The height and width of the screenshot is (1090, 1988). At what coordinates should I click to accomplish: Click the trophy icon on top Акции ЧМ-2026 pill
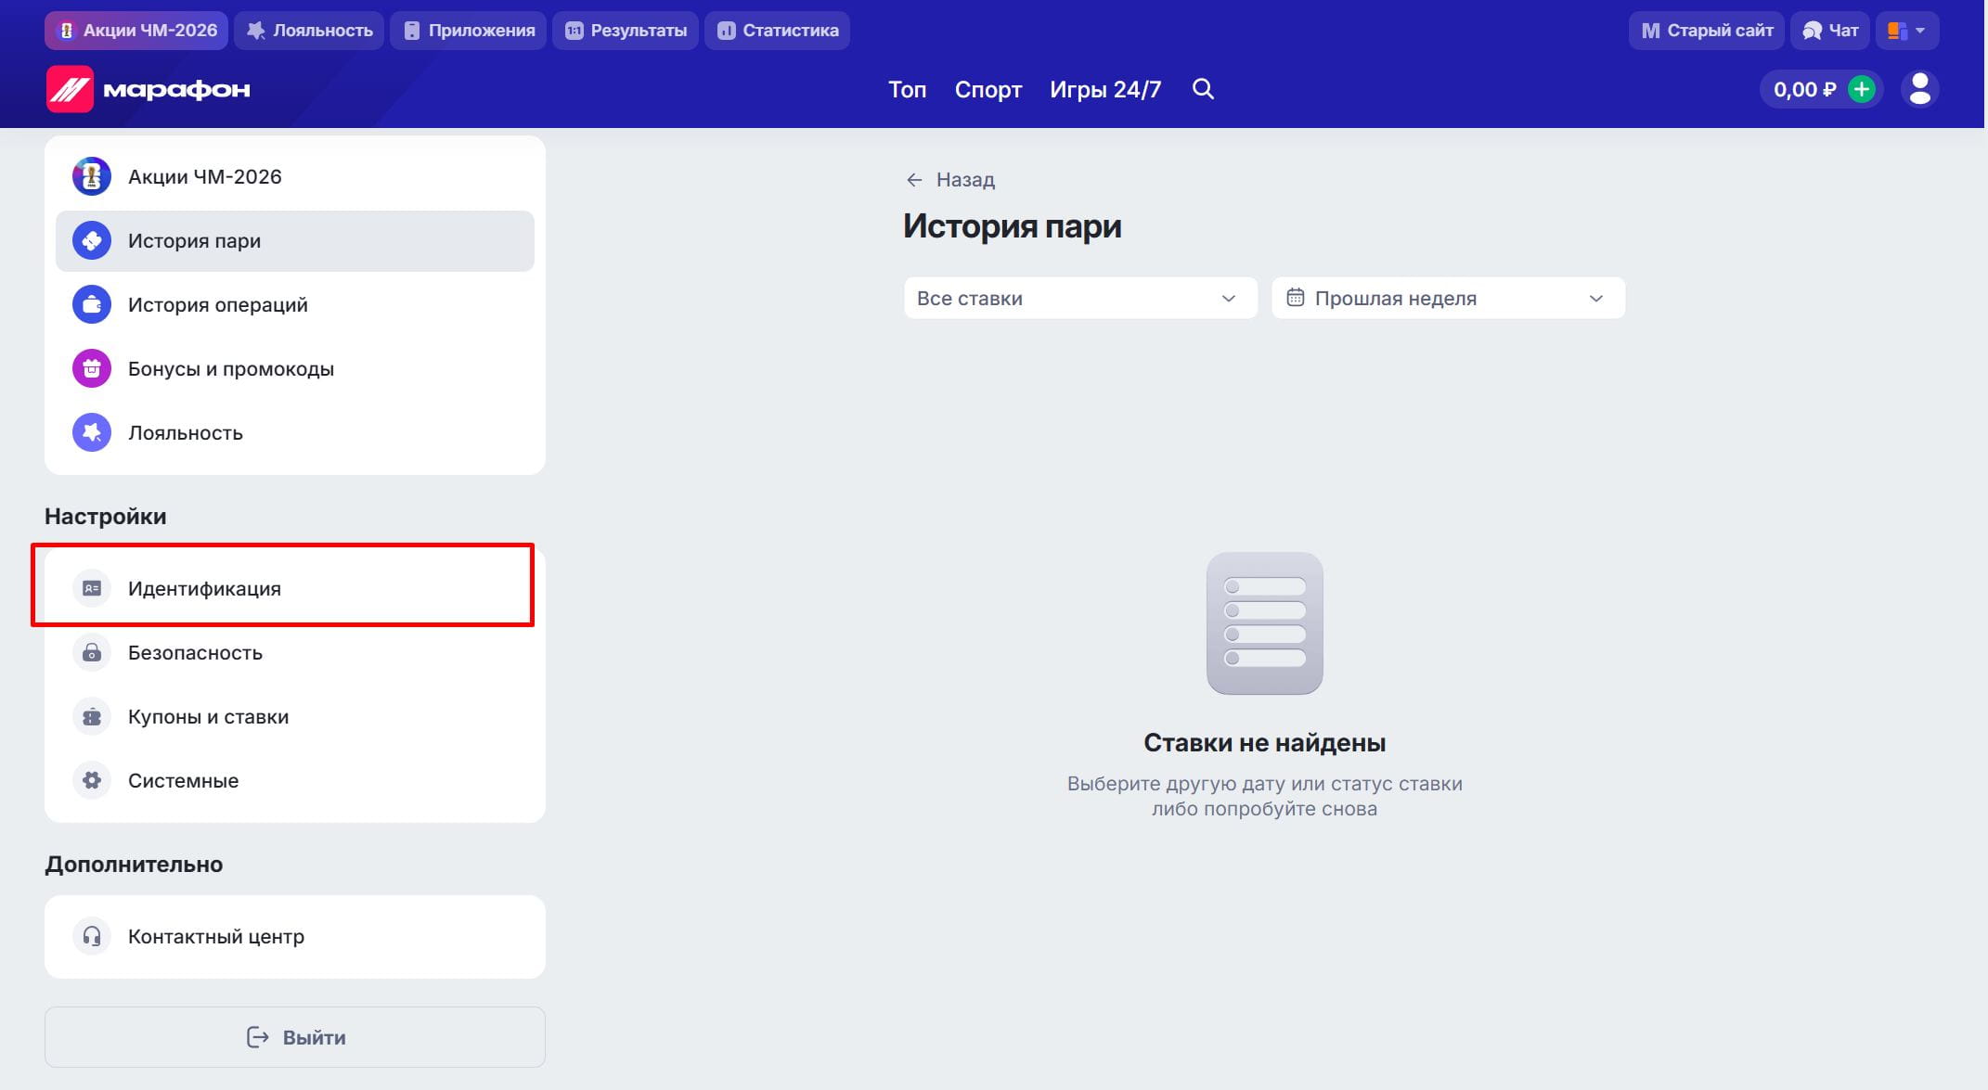[x=66, y=31]
